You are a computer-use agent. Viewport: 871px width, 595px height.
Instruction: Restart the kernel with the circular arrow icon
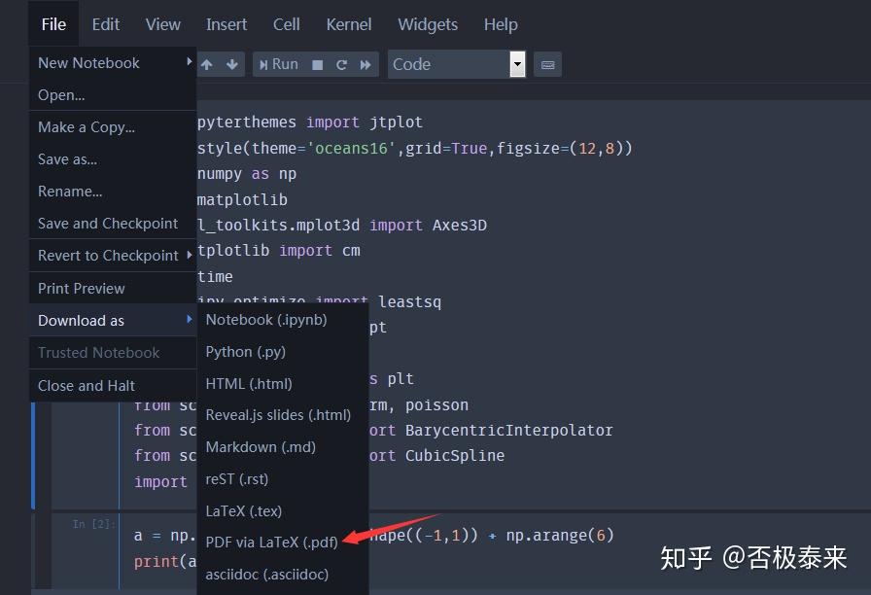click(340, 64)
